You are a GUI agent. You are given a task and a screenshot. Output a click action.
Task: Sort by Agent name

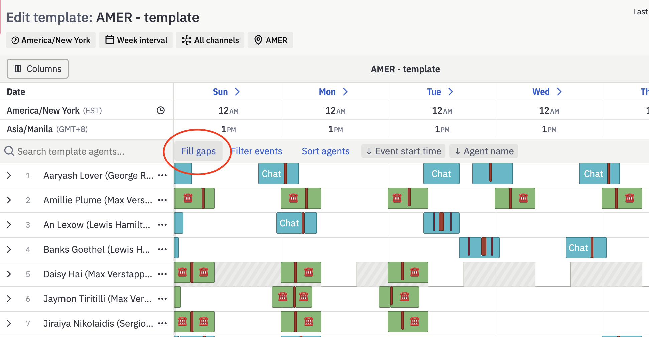(484, 151)
